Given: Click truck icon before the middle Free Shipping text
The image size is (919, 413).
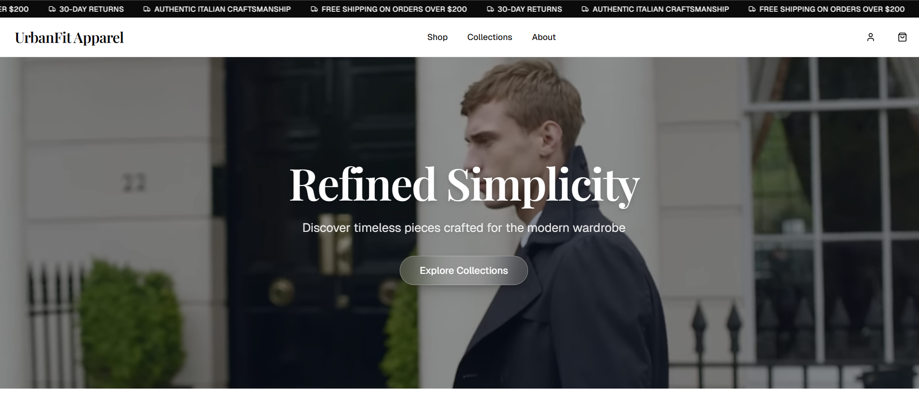Looking at the screenshot, I should 314,9.
